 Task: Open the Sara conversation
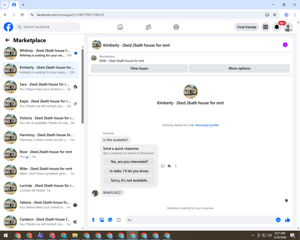[40, 87]
